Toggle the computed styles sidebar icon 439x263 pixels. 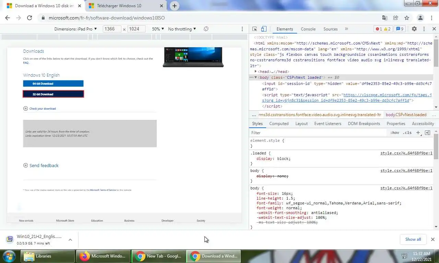tap(428, 133)
